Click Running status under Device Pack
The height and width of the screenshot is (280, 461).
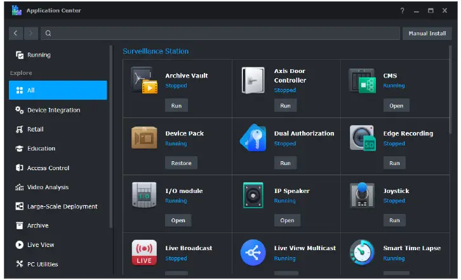[176, 143]
